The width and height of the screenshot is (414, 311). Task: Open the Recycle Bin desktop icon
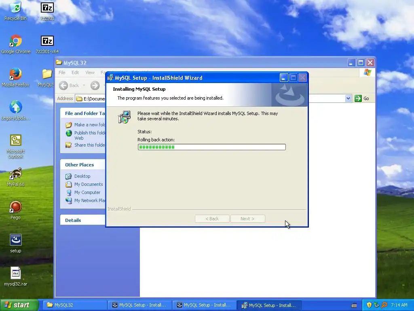[16, 11]
